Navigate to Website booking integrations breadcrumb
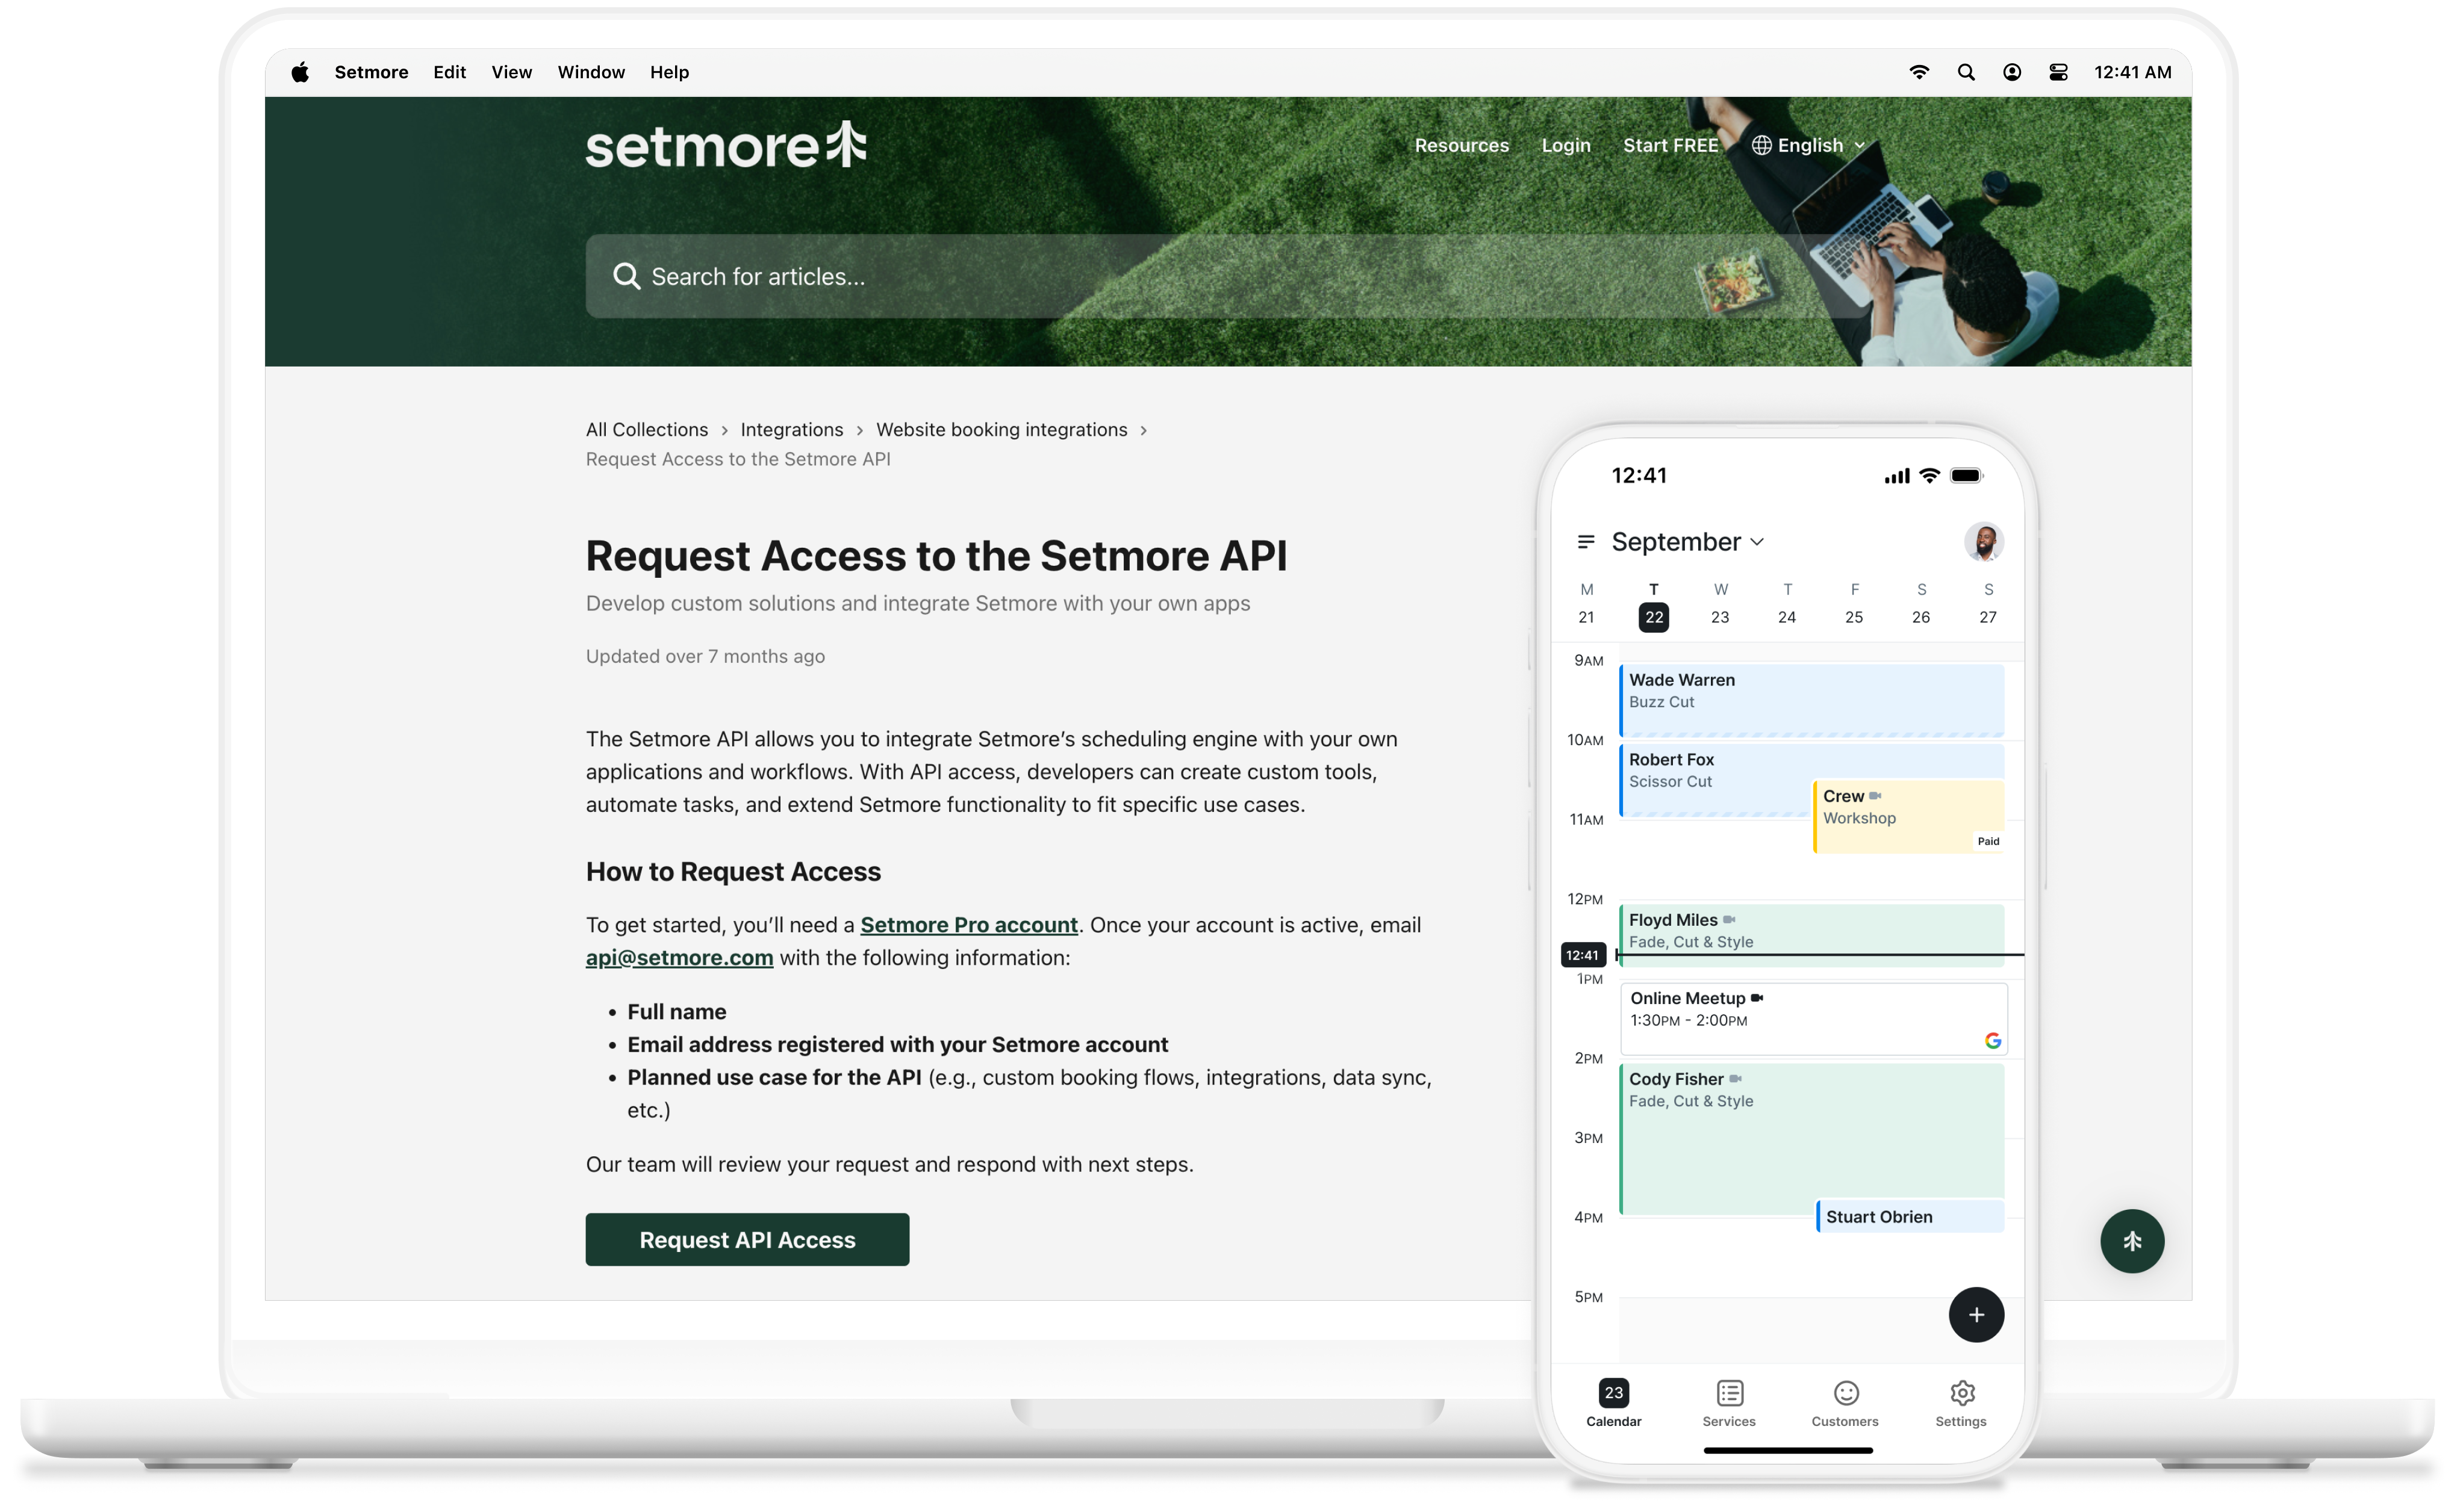 [1001, 429]
